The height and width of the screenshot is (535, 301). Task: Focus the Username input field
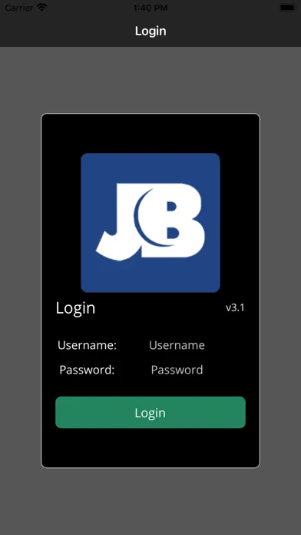click(x=177, y=345)
